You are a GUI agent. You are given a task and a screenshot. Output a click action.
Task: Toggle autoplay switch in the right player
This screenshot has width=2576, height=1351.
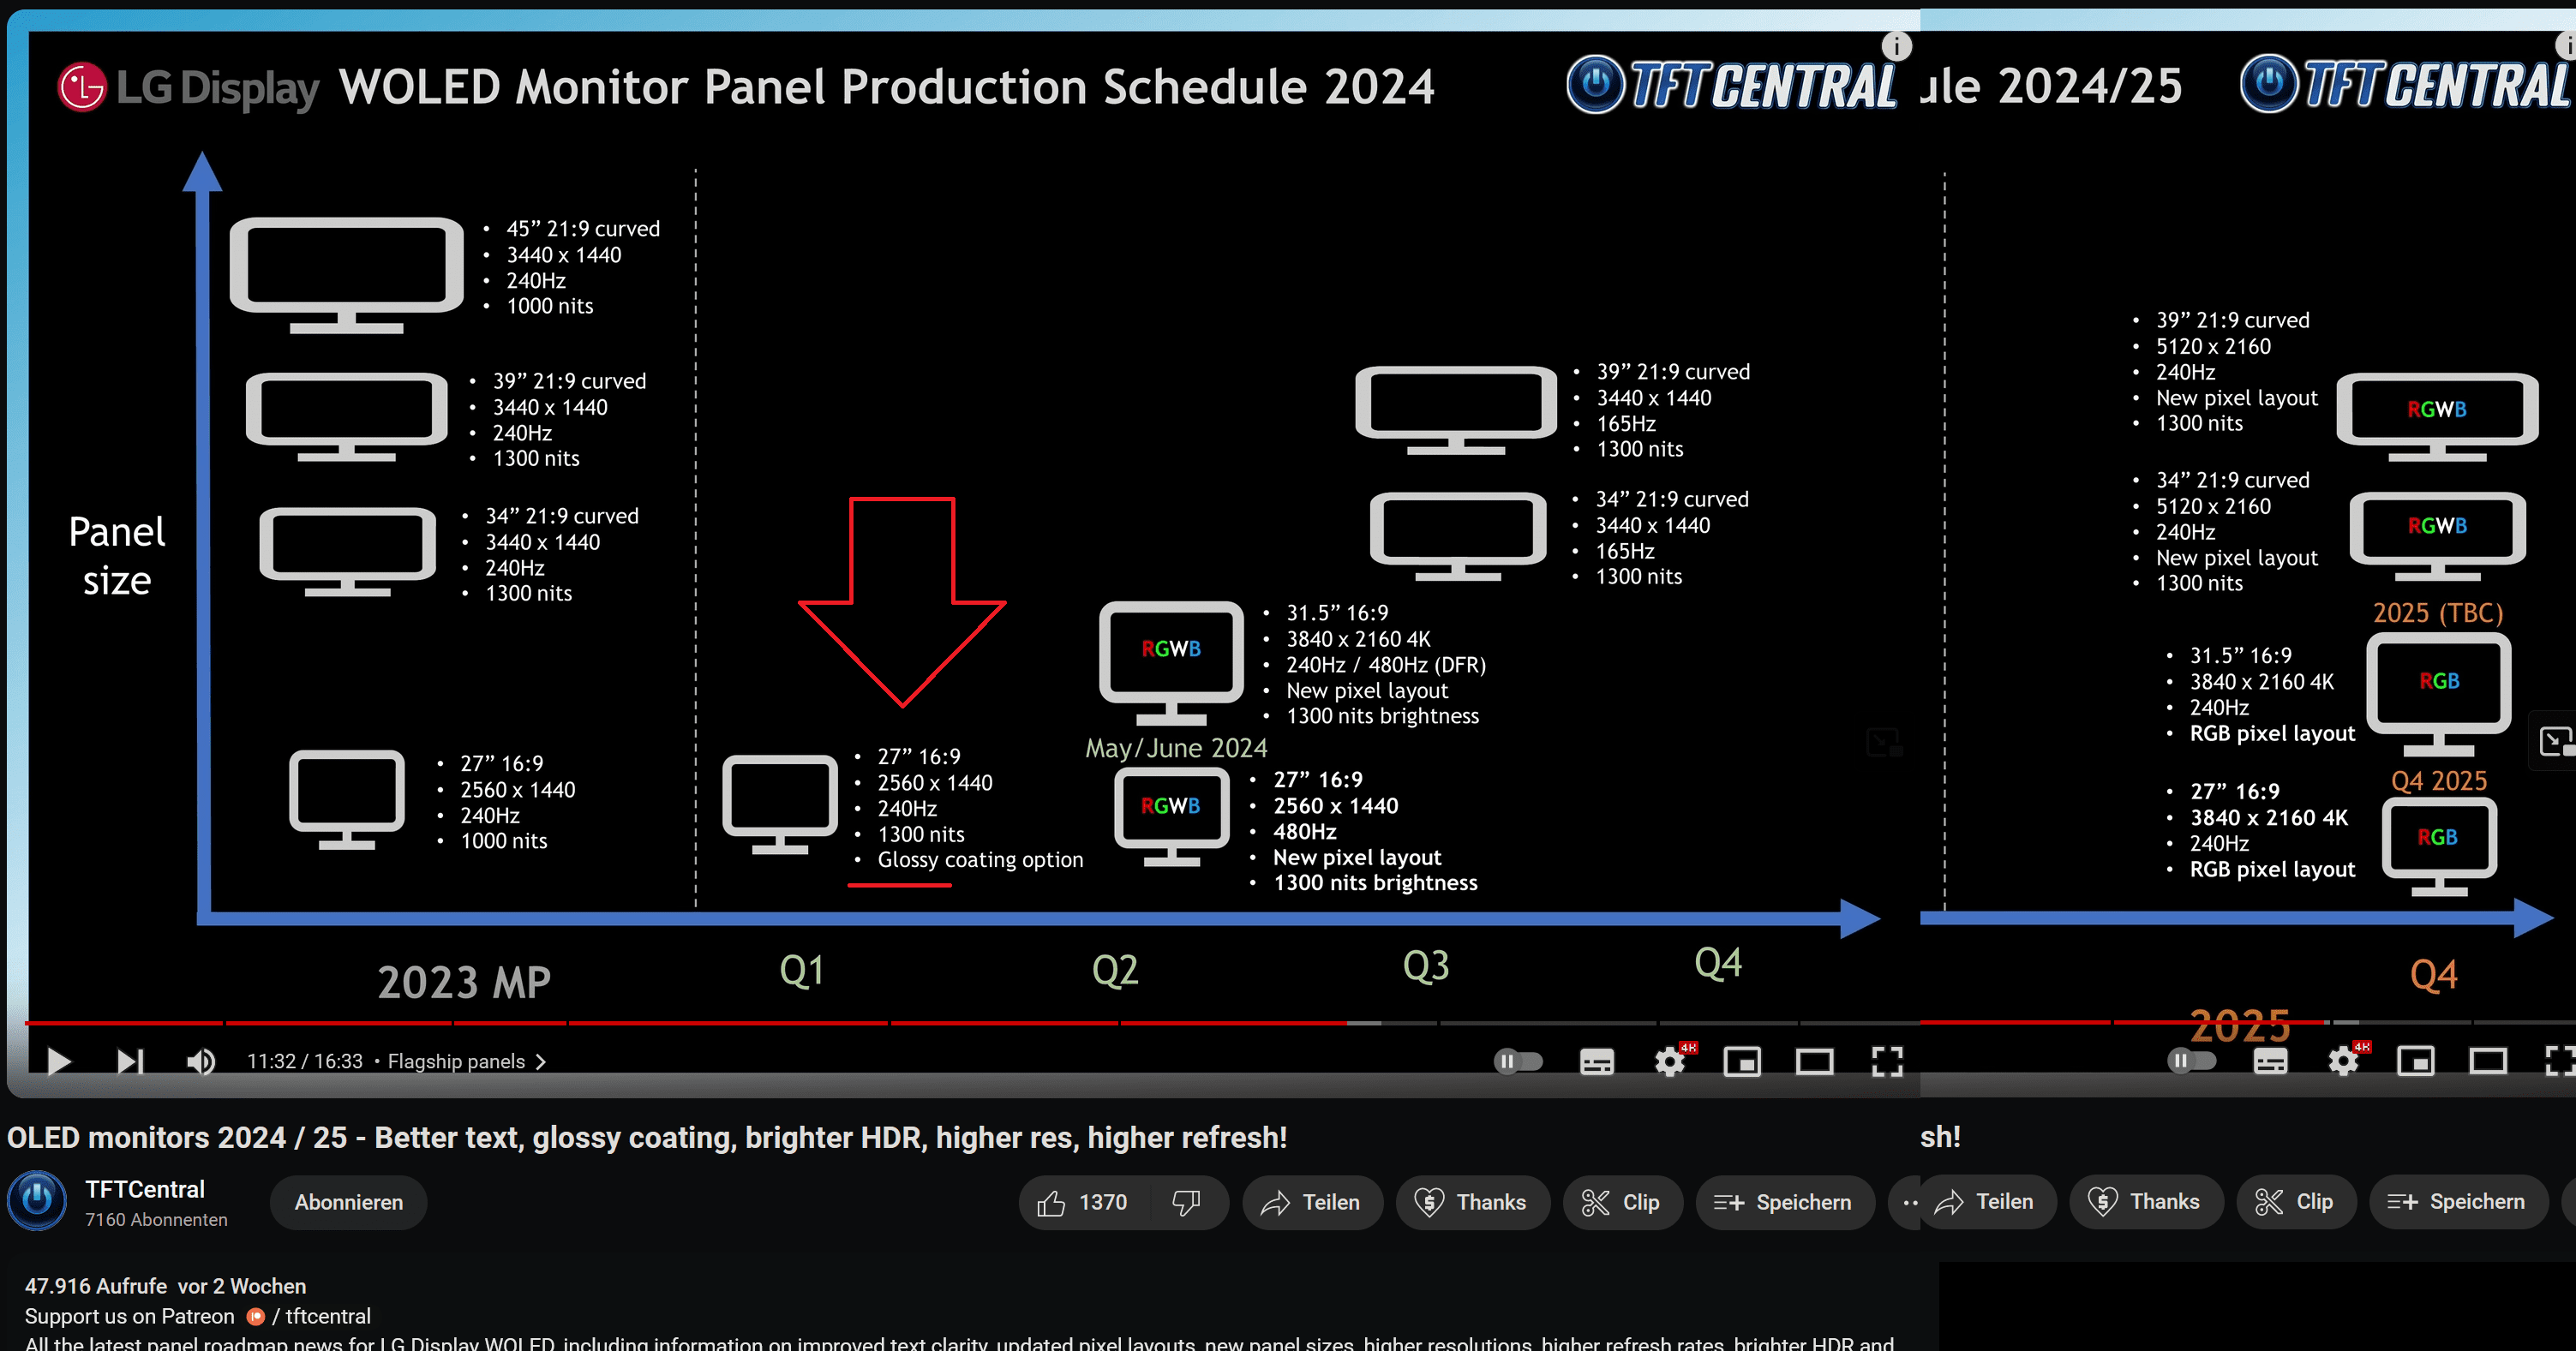[x=2191, y=1061]
